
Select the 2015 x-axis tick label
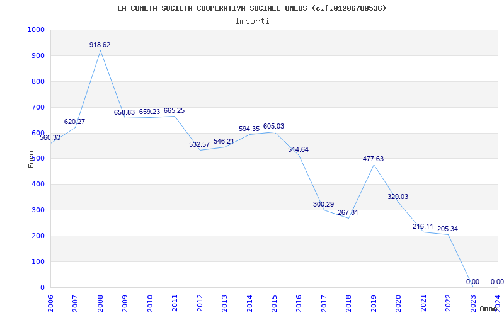[x=274, y=304]
